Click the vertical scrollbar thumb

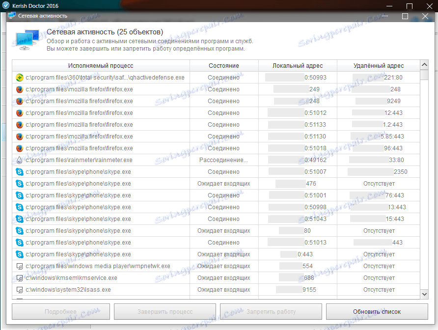point(424,75)
